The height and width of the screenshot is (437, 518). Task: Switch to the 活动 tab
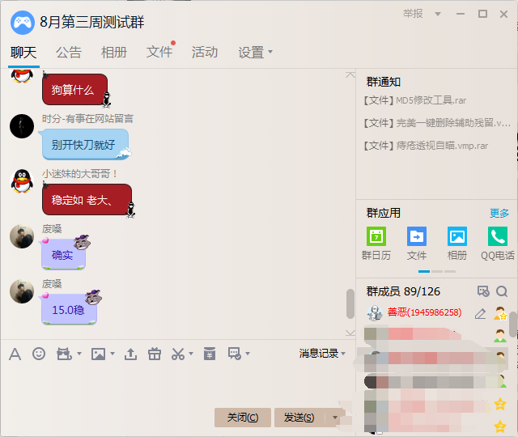[x=205, y=53]
